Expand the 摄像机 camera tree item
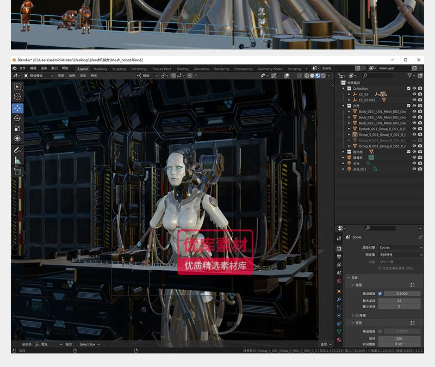The image size is (435, 367). coord(343,158)
